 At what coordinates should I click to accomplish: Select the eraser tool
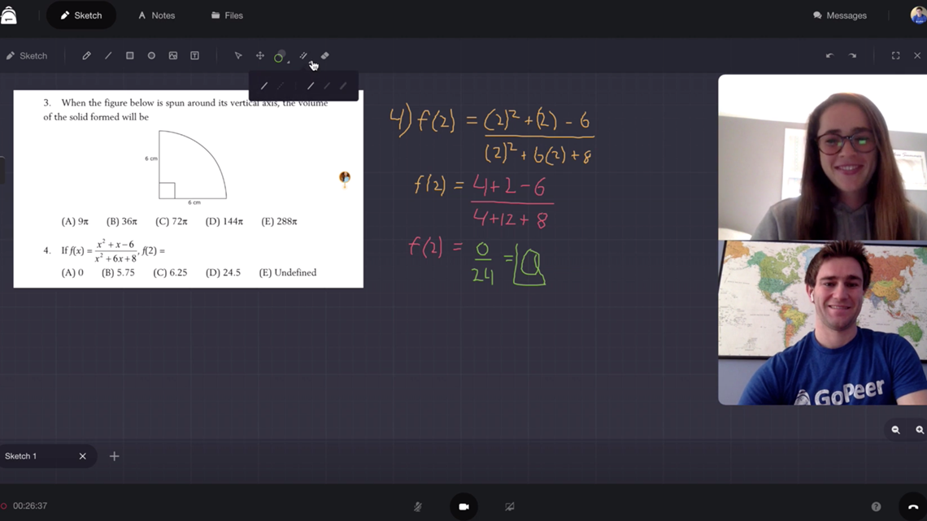[x=325, y=56]
